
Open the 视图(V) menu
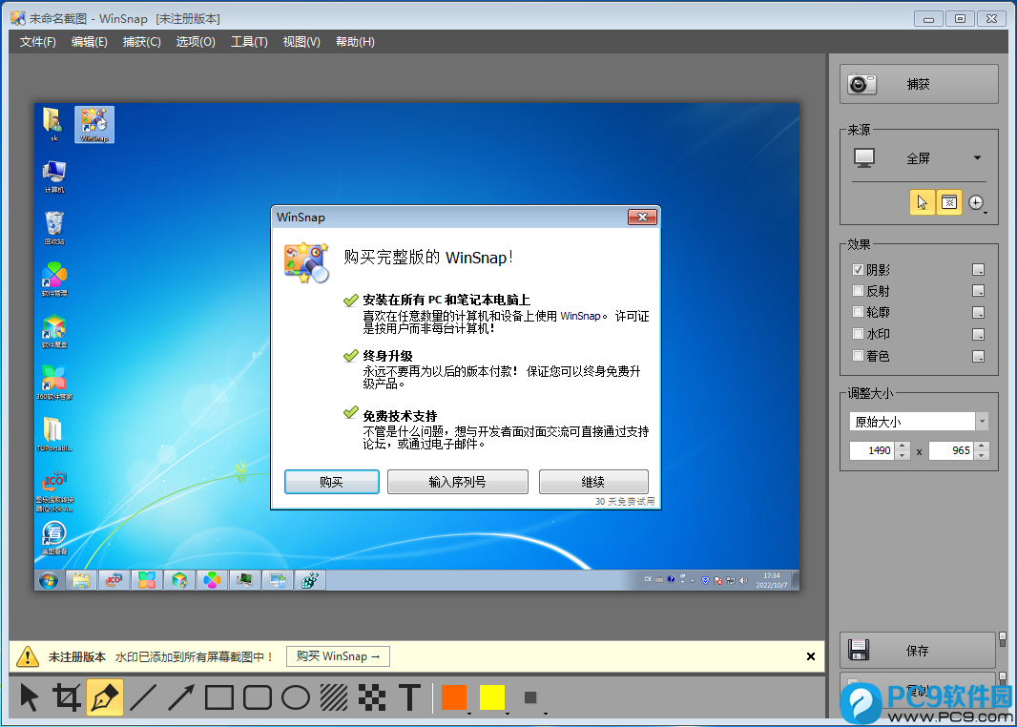(301, 42)
